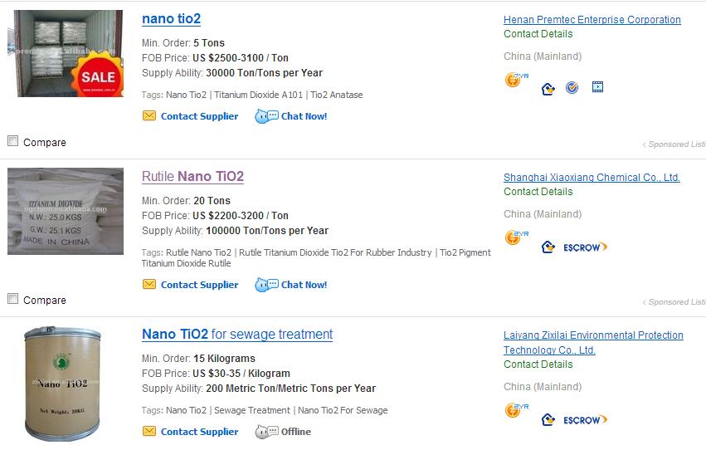Screen dimensions: 706x450
Task: Check the Compare box for nano tio2
Action: 13,141
